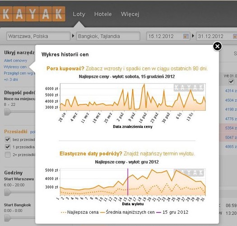Screen dimensions: 237x226
Task: Open calendar icon for departure date 15.12.2012
Action: (186, 36)
